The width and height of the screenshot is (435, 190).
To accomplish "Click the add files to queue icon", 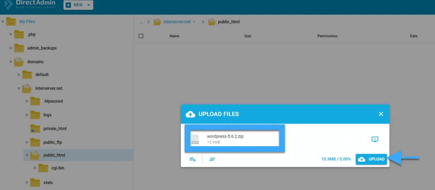I will point(192,159).
